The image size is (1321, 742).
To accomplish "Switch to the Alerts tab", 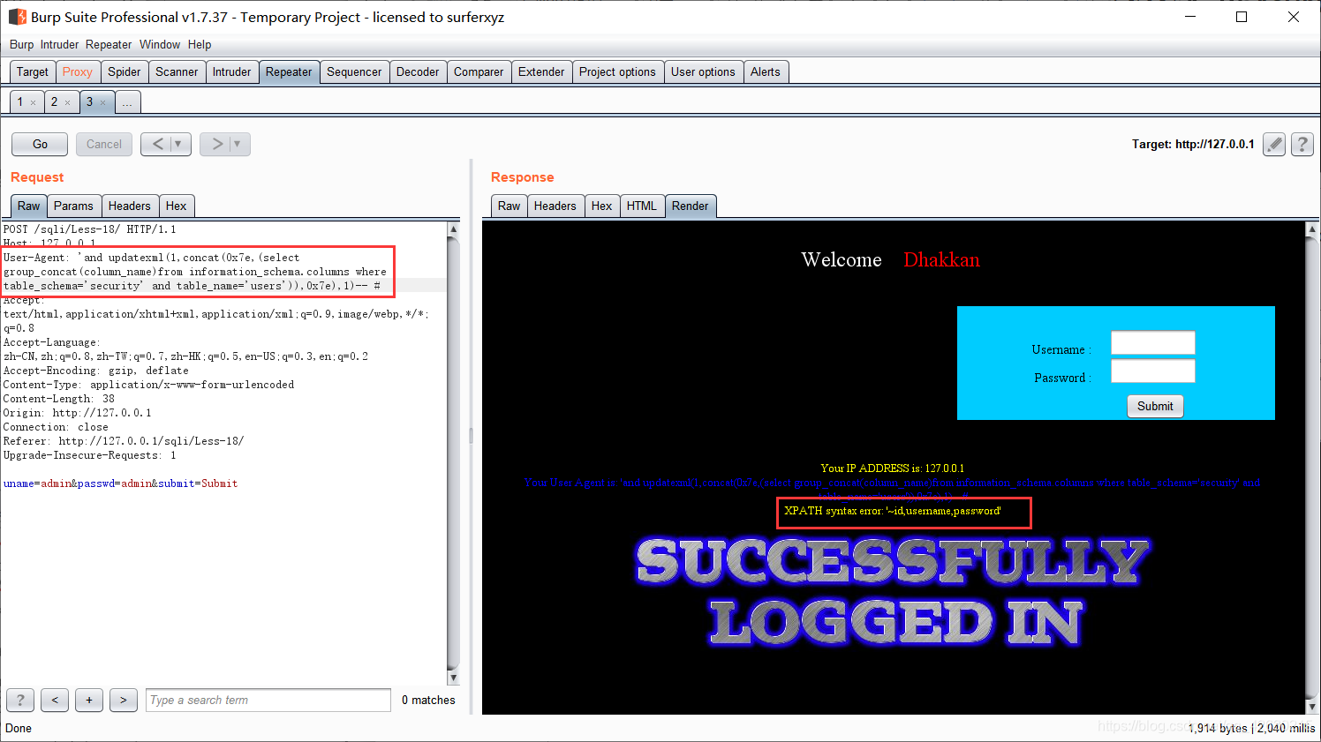I will tap(766, 71).
